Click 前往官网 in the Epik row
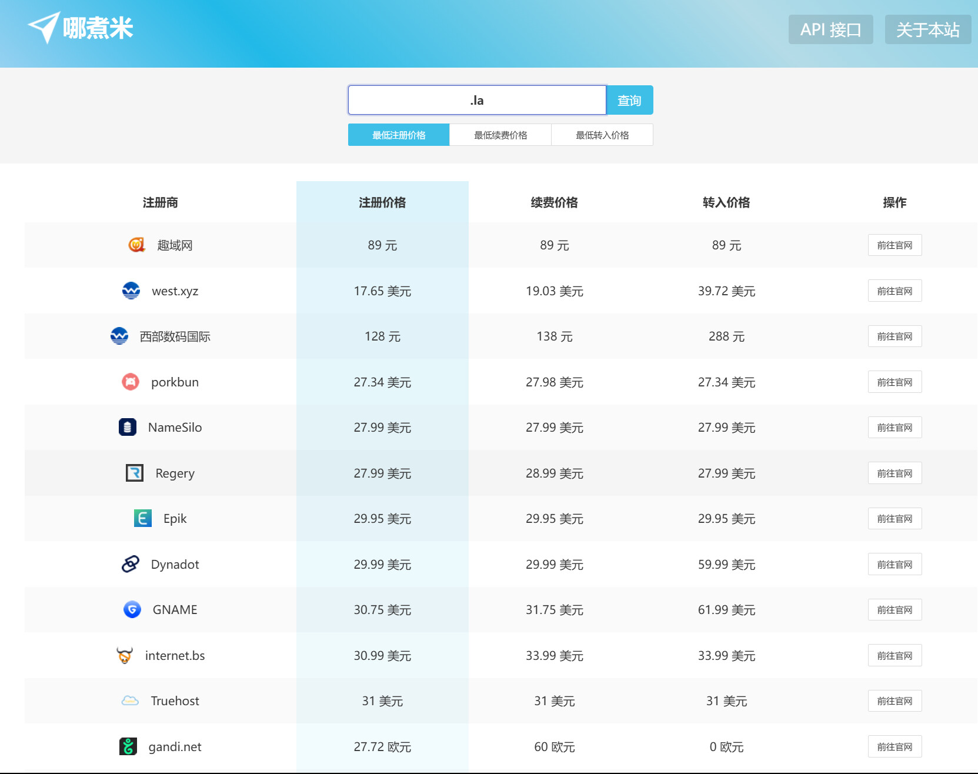The image size is (978, 774). [x=894, y=519]
